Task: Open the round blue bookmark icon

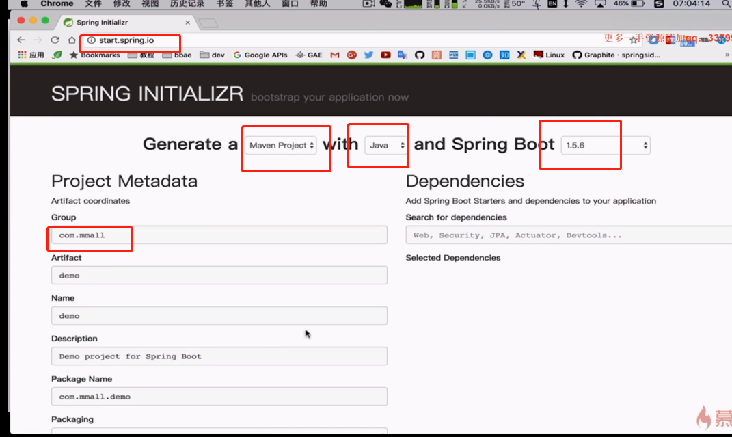Action: pyautogui.click(x=487, y=55)
